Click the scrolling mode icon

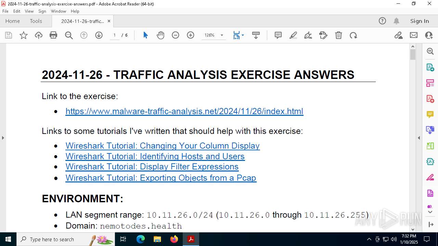coord(256,35)
